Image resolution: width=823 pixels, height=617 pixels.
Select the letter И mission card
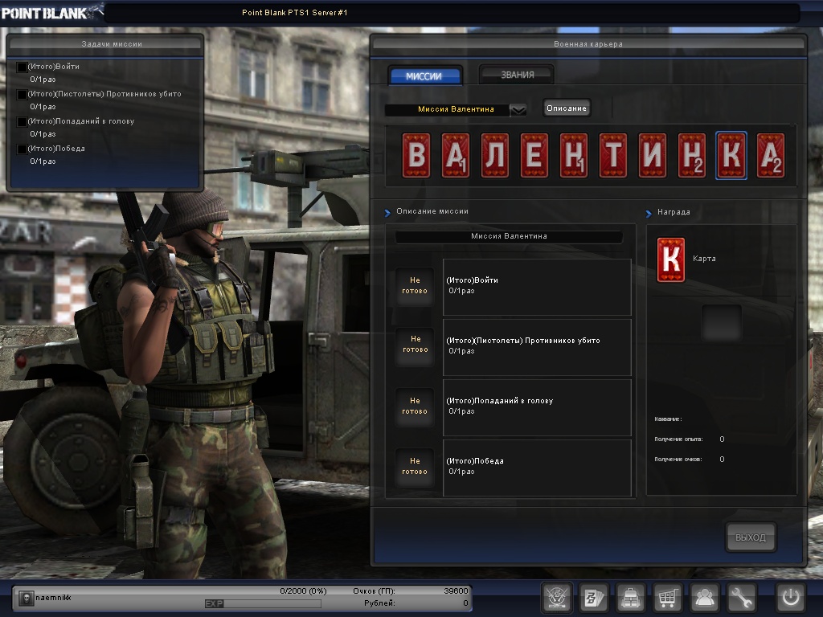653,155
